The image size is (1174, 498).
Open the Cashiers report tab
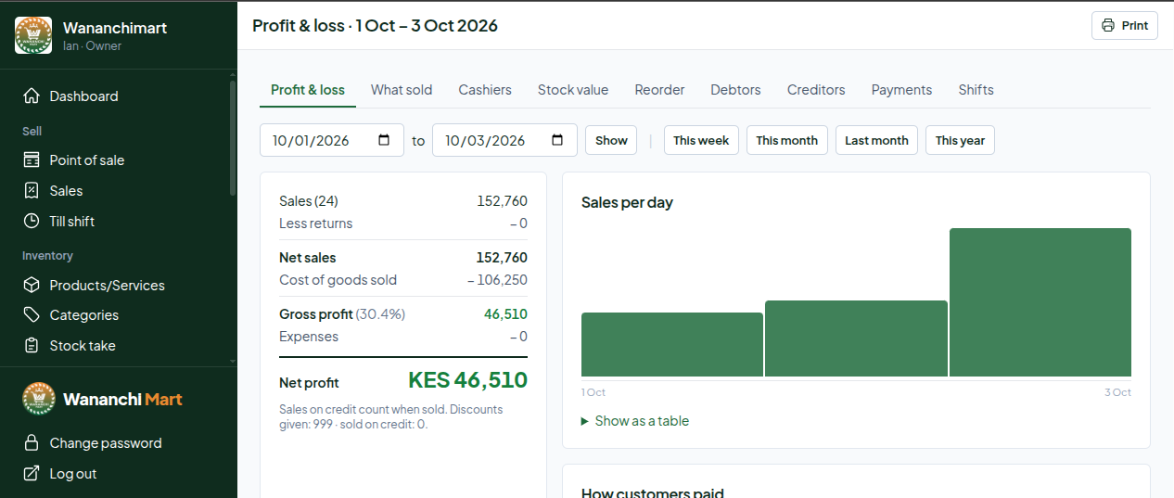click(485, 90)
